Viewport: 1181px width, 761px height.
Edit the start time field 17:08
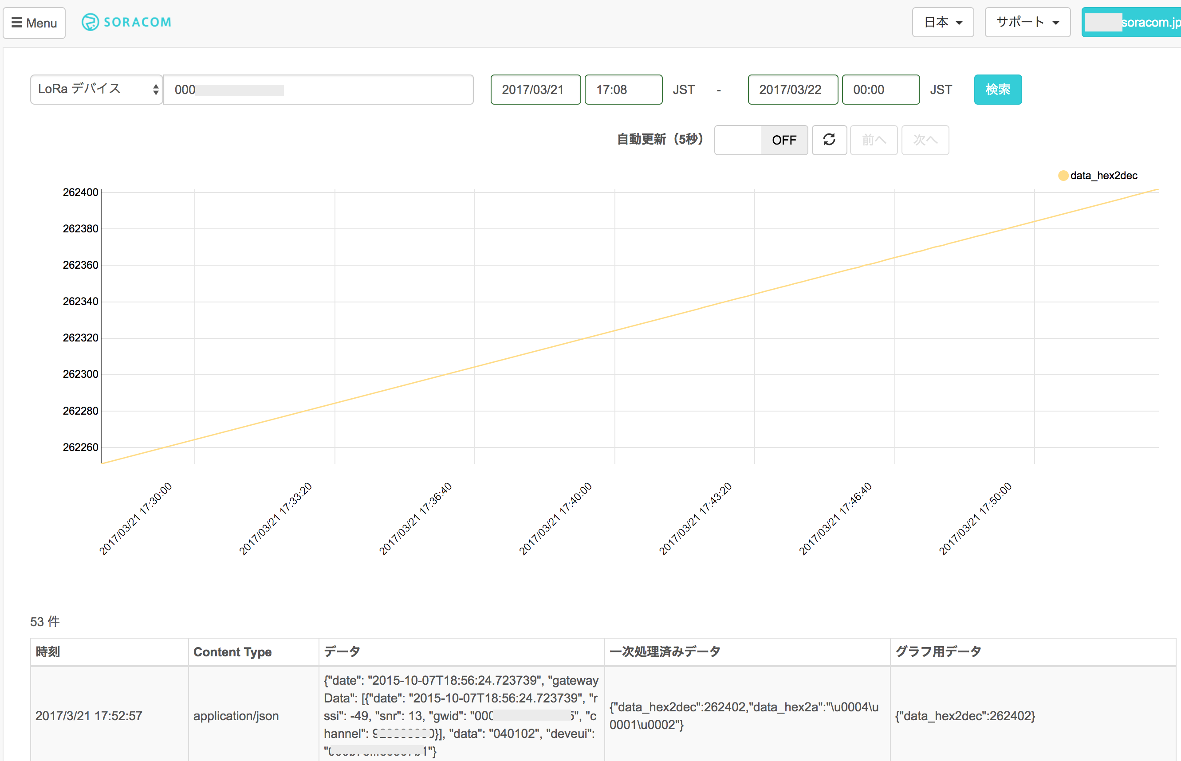(x=623, y=90)
